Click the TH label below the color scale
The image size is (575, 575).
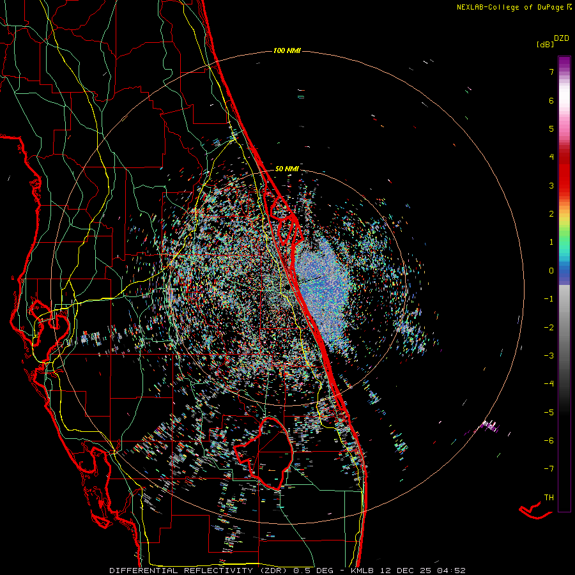pyautogui.click(x=549, y=498)
